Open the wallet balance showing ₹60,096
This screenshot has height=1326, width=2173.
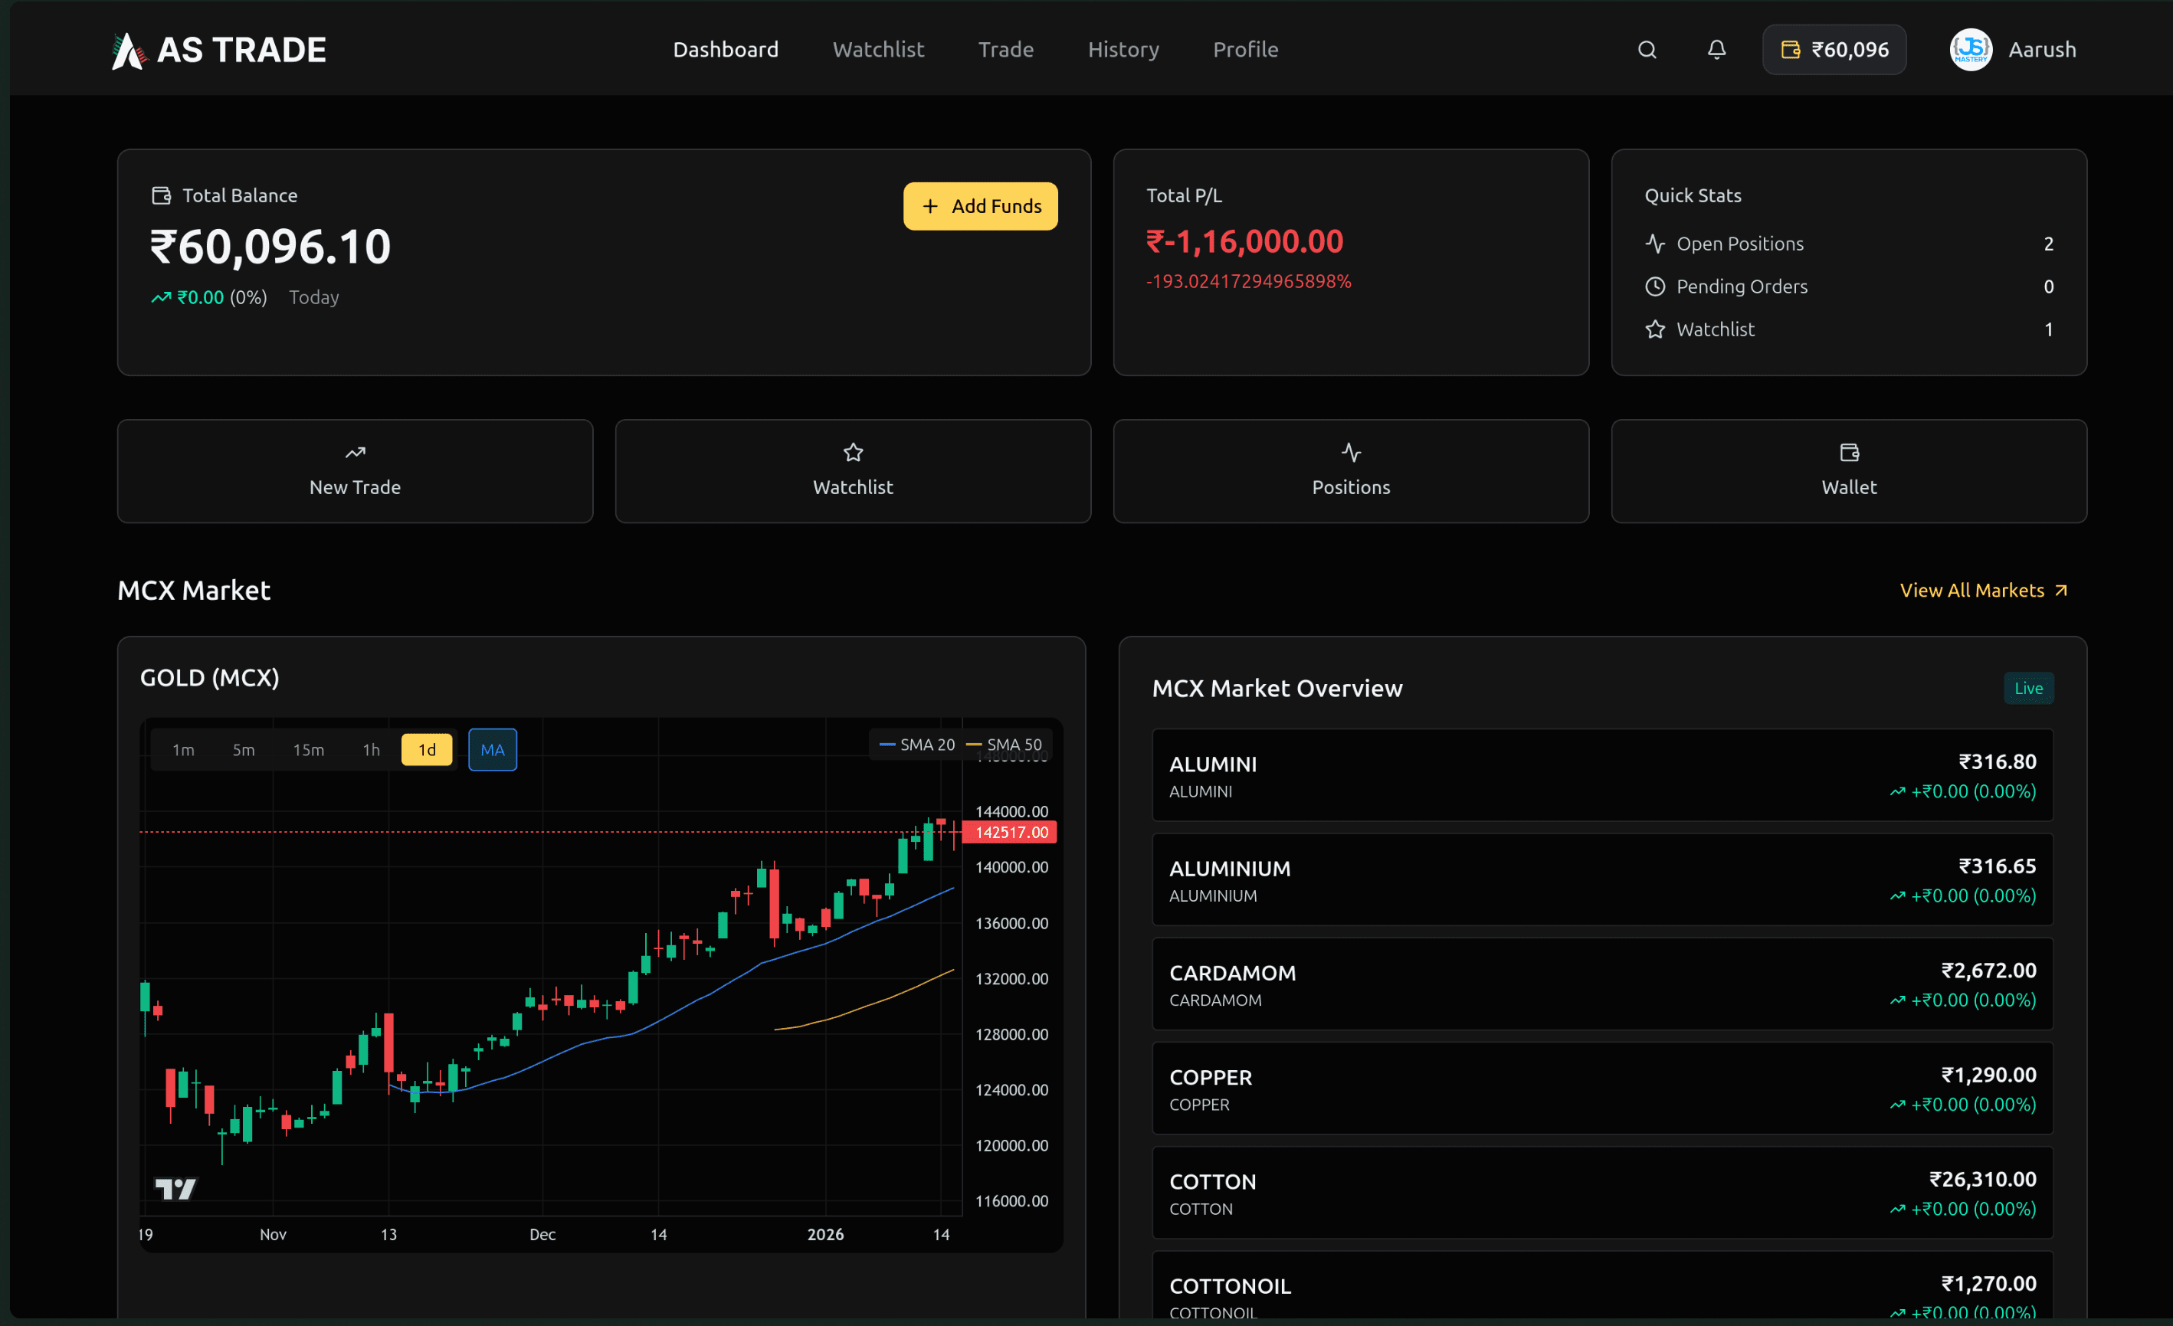click(1834, 49)
